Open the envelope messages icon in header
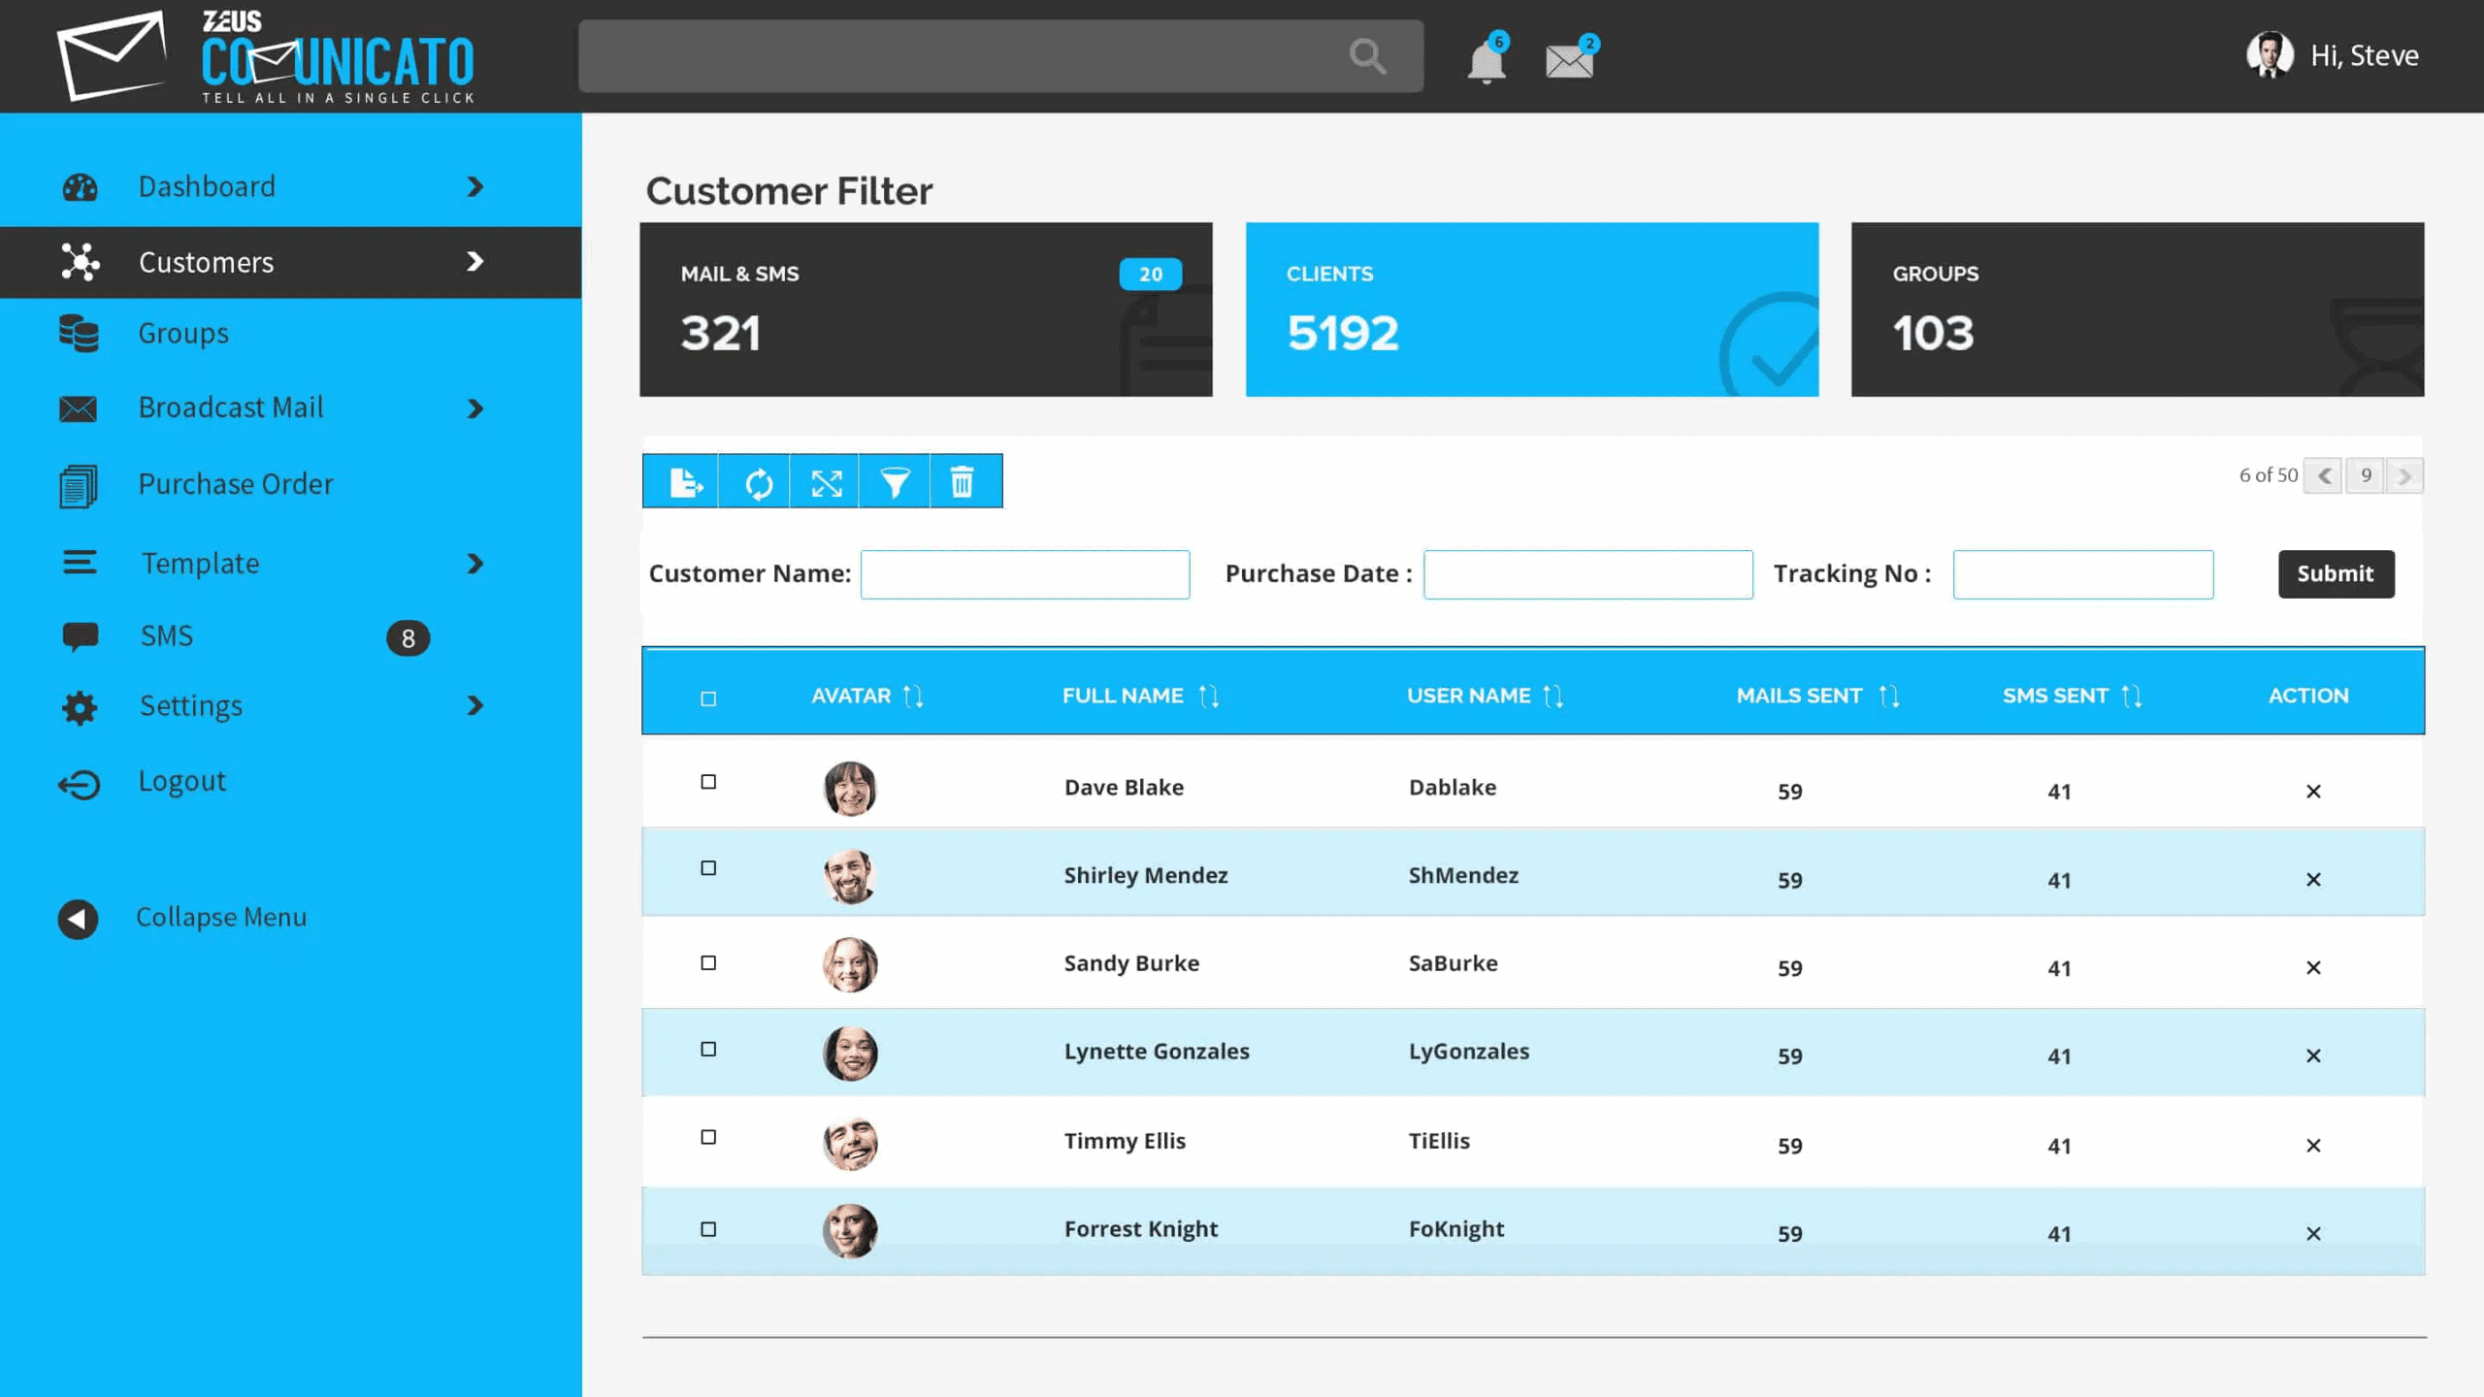 (x=1569, y=62)
